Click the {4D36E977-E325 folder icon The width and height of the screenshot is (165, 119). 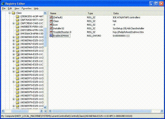17,95
